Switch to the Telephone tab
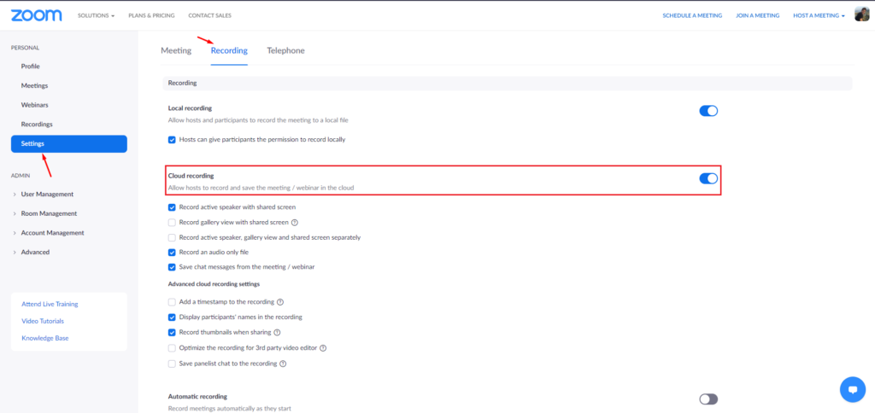Viewport: 875px width, 413px height. (285, 51)
